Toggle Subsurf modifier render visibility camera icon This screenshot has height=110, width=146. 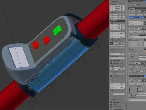point(142,11)
